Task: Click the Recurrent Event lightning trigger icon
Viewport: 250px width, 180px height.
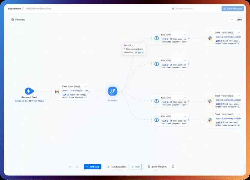Action: click(x=30, y=91)
